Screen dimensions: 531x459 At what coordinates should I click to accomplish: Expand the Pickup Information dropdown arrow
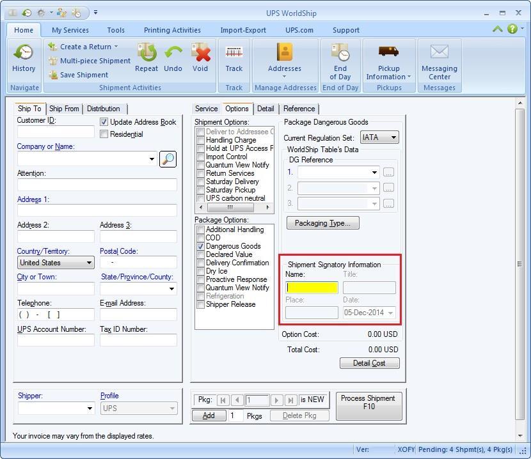point(409,77)
